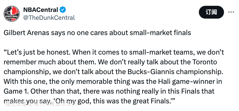Click the headline about small-market finals

pyautogui.click(x=97, y=33)
